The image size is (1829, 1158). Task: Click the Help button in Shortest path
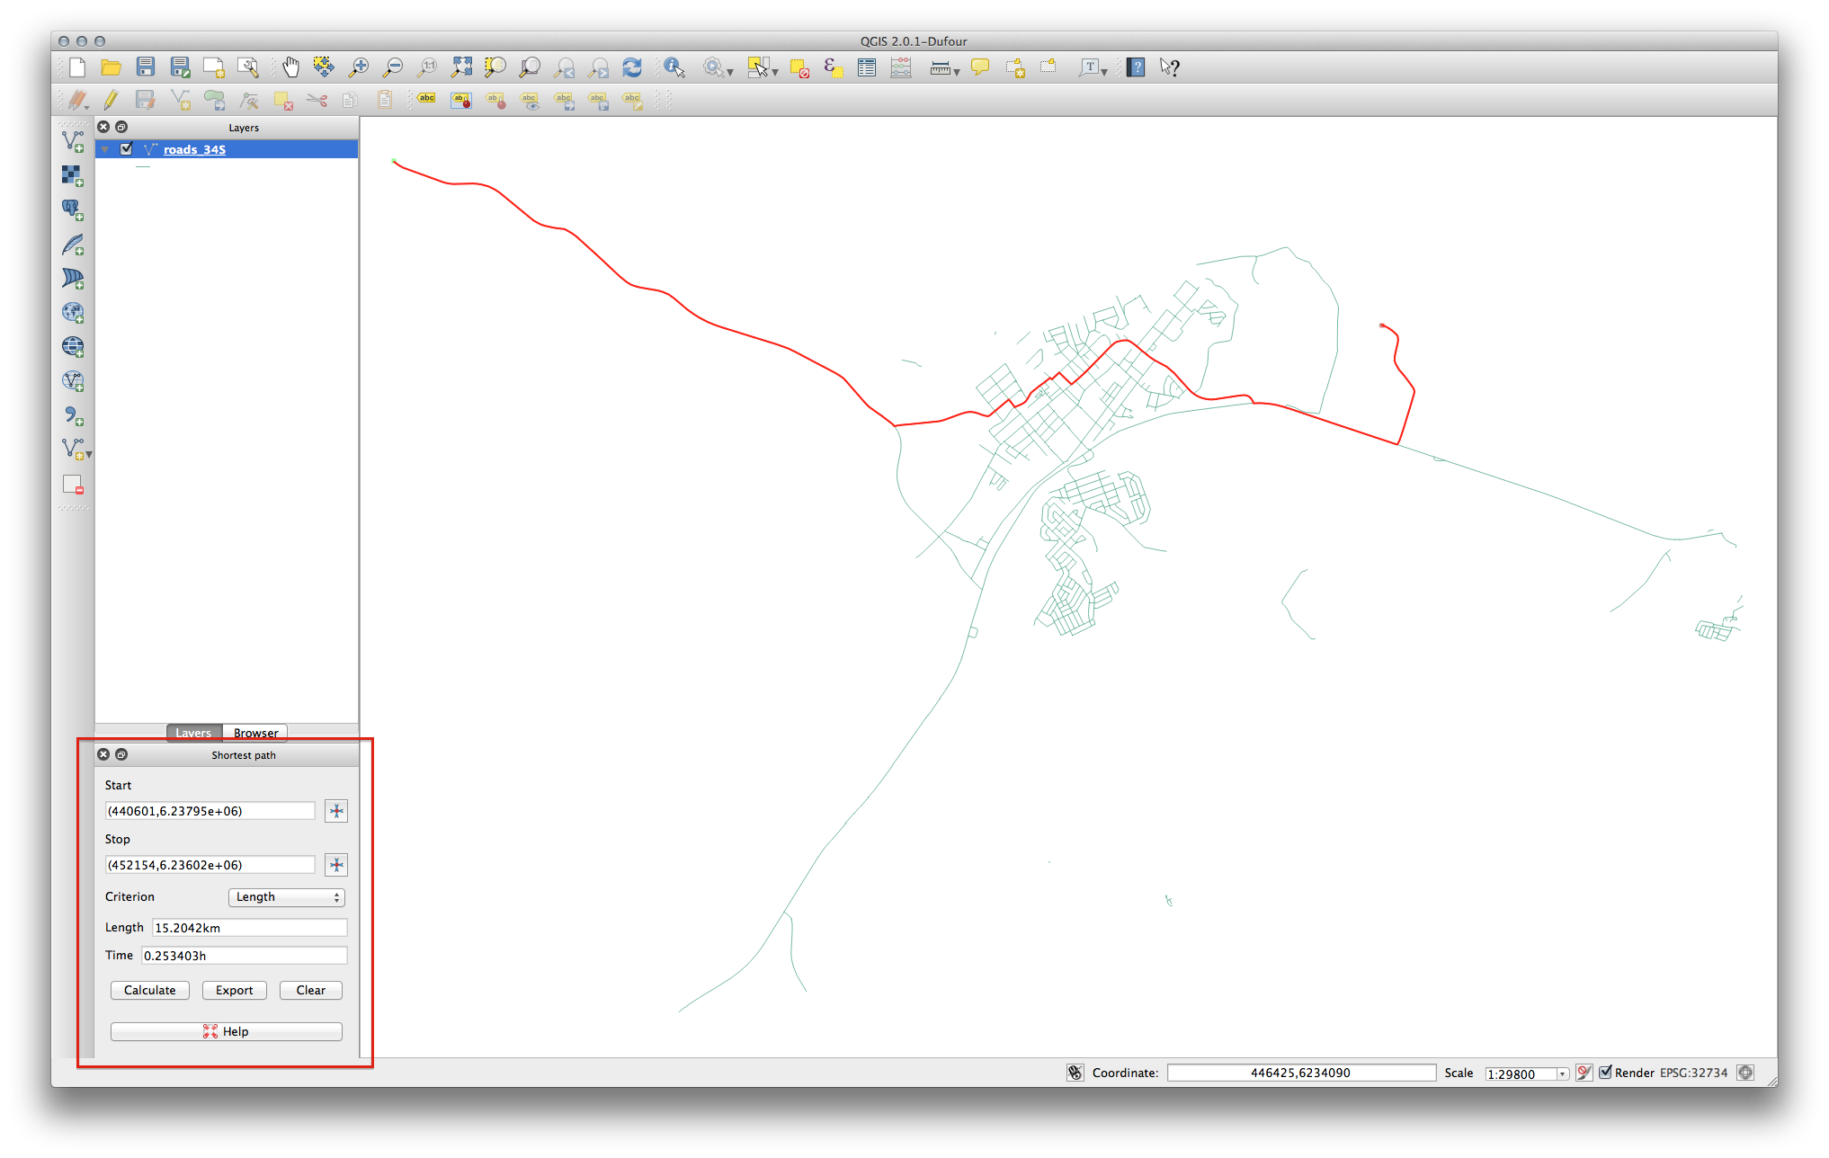coord(226,1030)
